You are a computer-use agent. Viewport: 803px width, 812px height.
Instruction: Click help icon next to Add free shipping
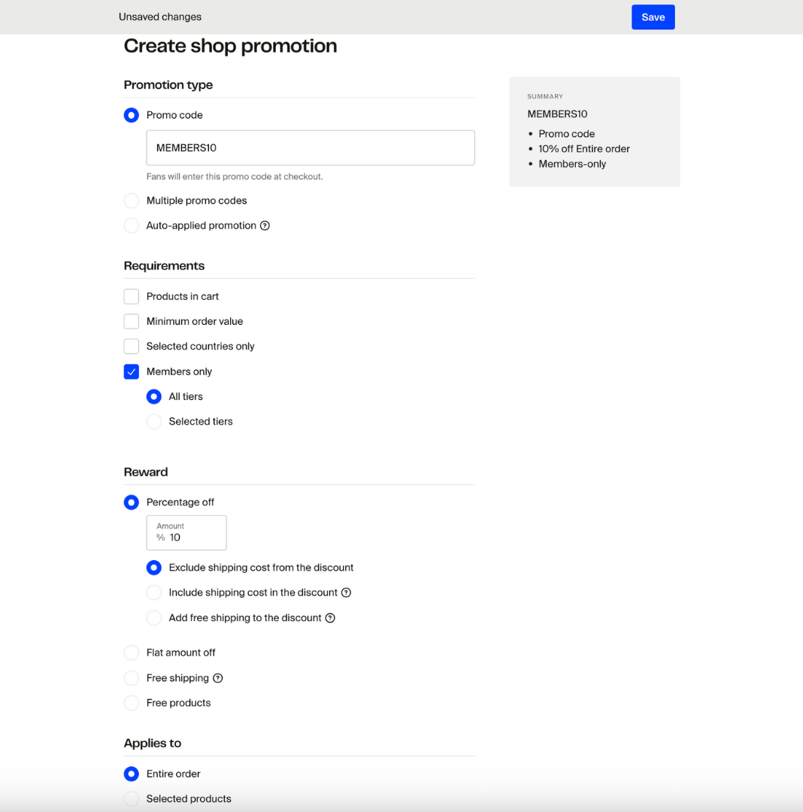330,618
